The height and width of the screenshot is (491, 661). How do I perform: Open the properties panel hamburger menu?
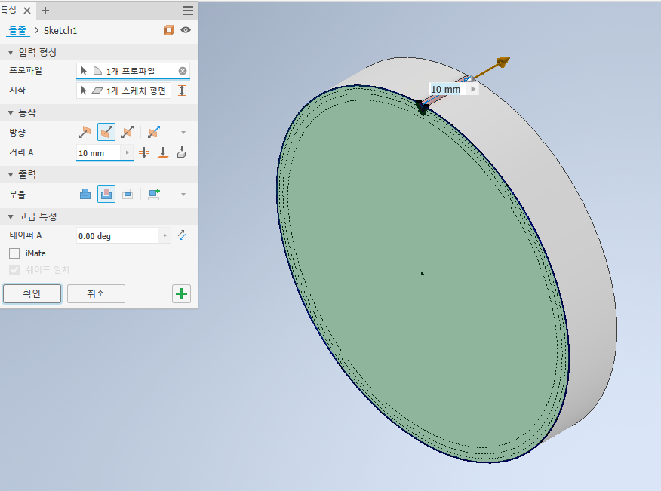click(187, 11)
